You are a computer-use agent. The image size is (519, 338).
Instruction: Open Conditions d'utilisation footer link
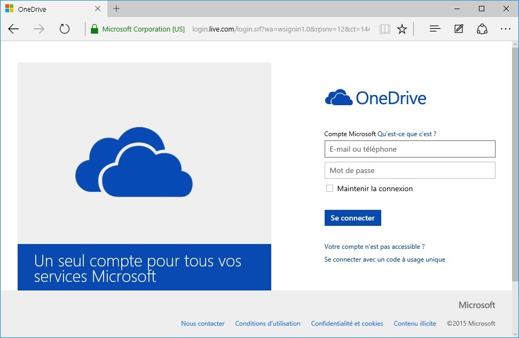pos(268,324)
